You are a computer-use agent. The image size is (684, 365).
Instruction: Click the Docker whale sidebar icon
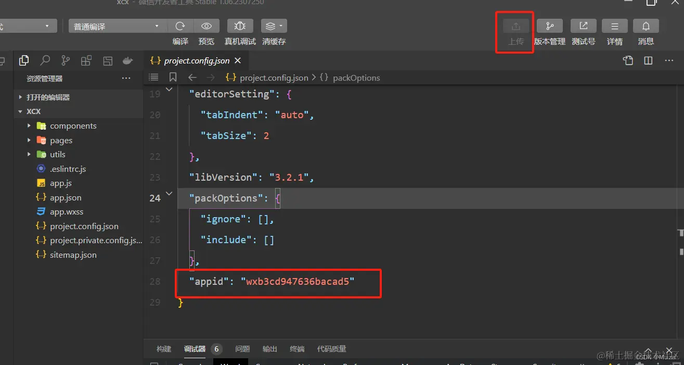(x=127, y=61)
